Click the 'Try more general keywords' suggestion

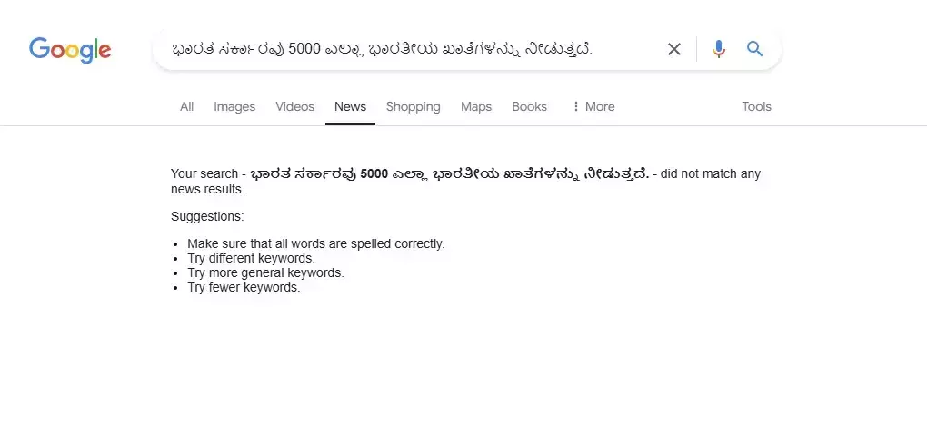(265, 272)
